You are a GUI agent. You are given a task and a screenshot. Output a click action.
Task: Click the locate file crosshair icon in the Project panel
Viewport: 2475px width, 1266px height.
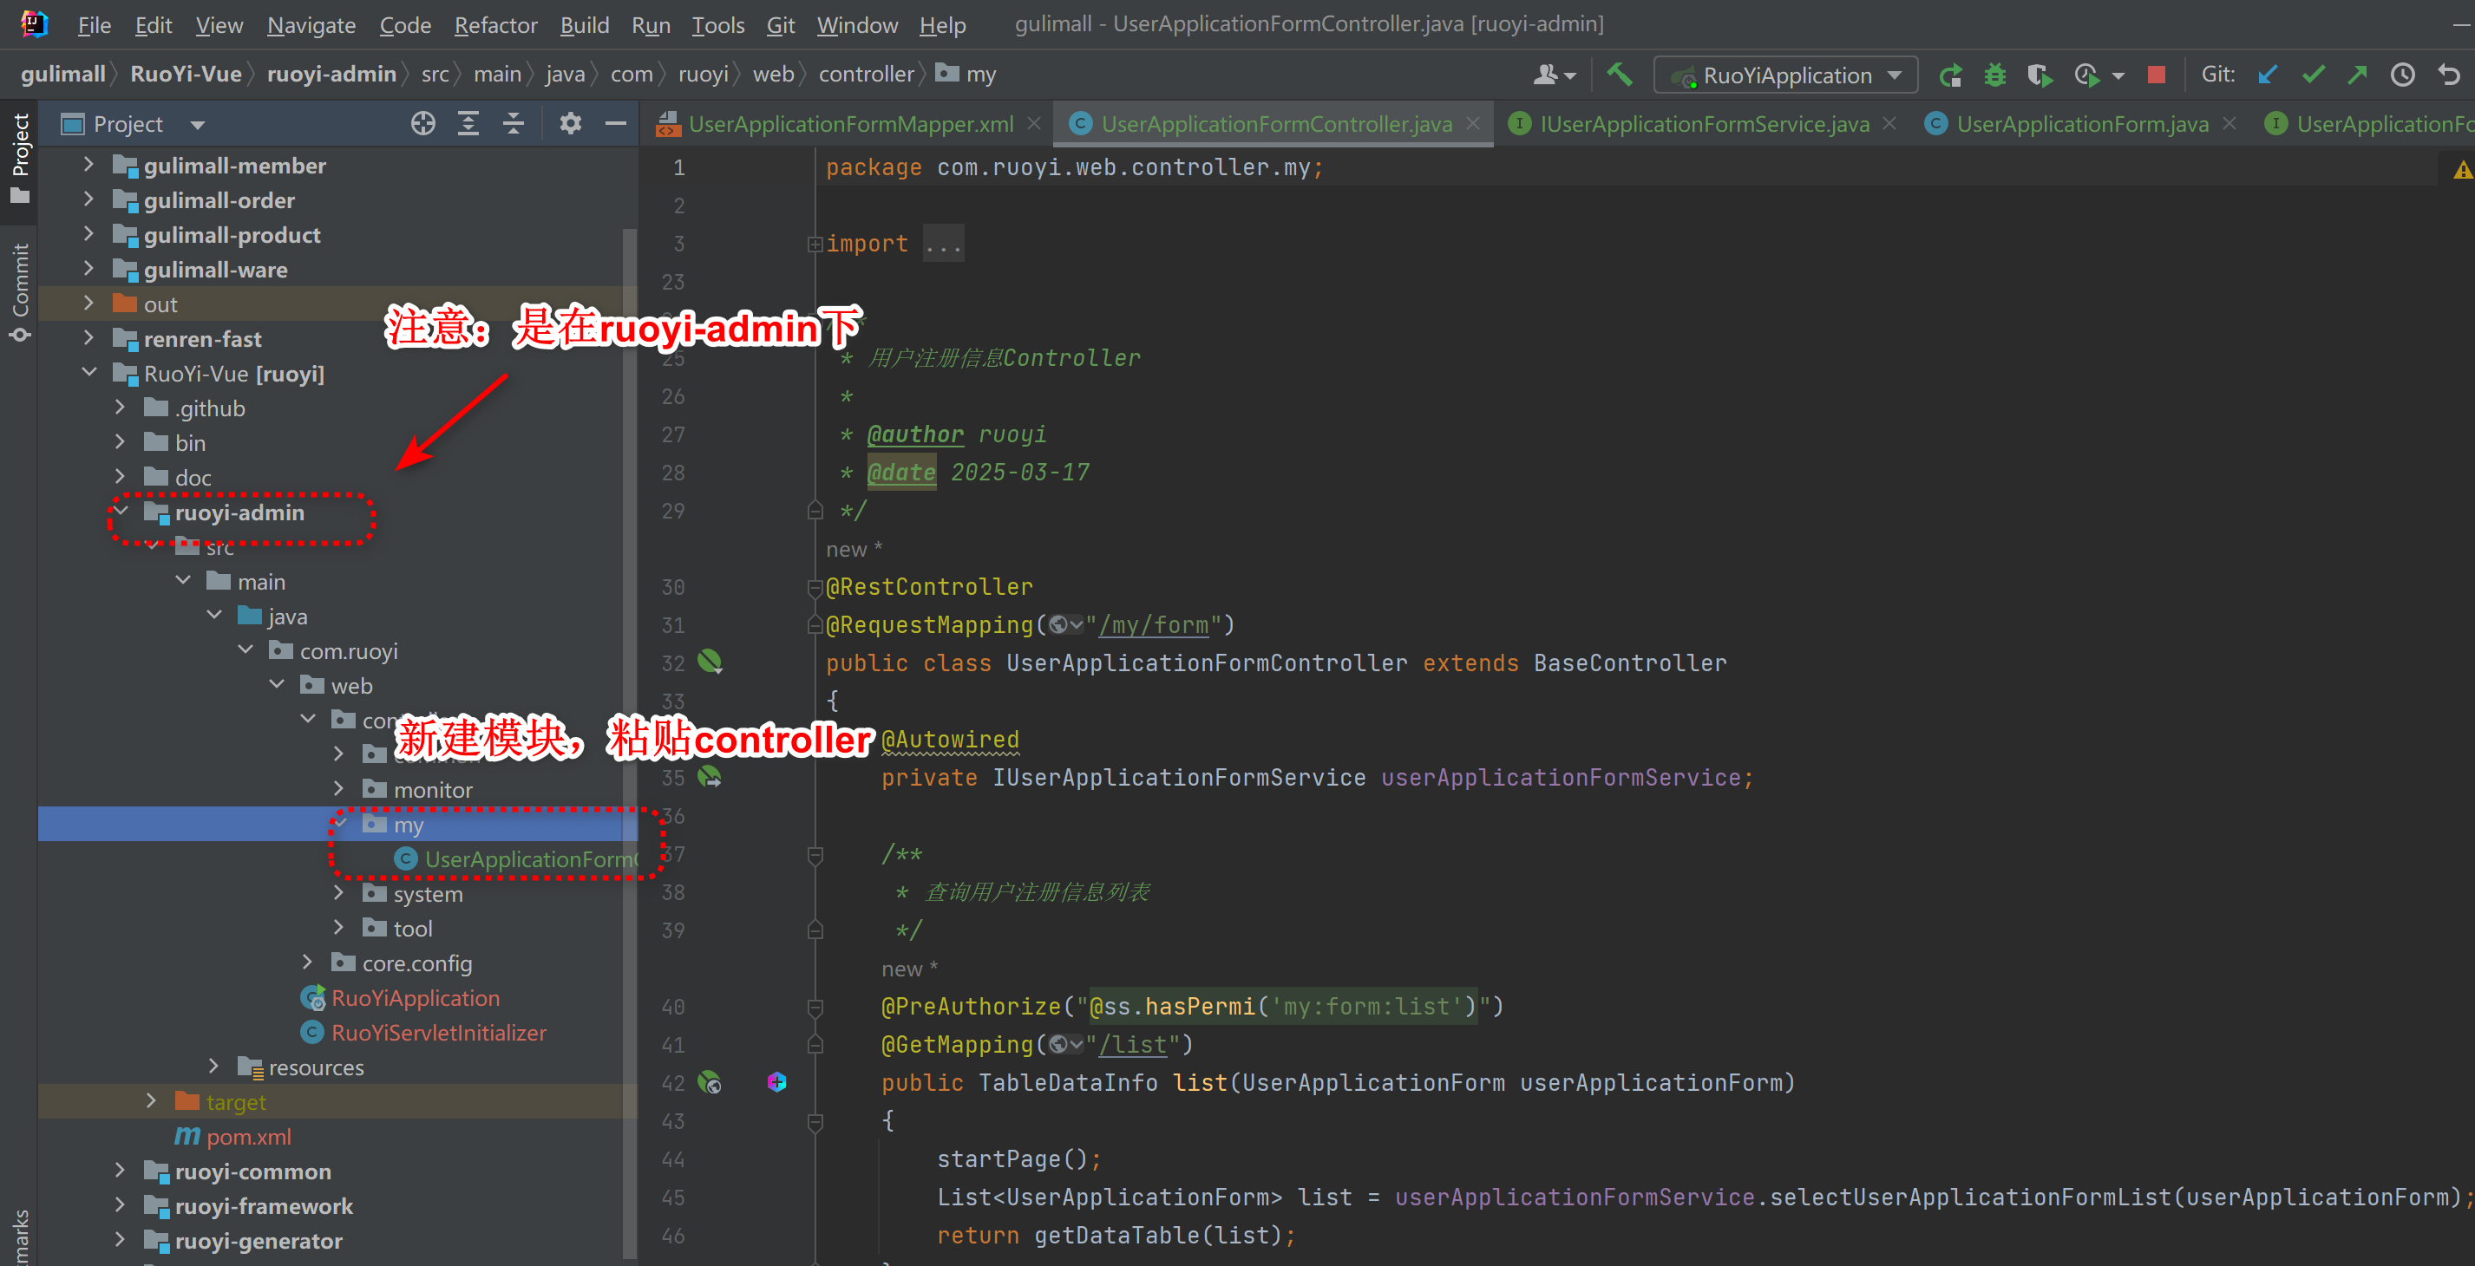point(422,124)
